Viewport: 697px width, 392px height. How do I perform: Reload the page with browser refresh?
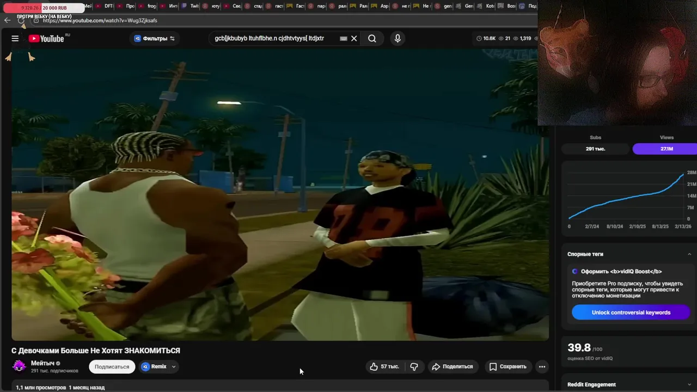point(21,20)
